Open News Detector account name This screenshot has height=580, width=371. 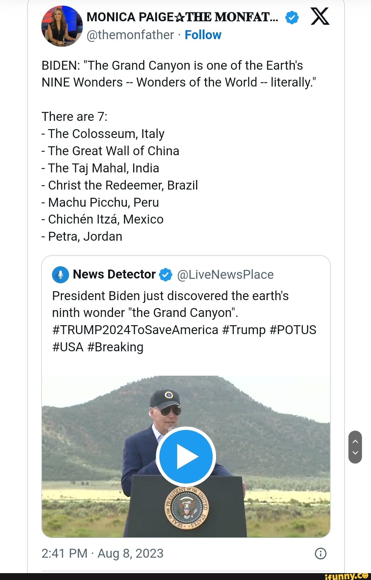click(x=114, y=275)
